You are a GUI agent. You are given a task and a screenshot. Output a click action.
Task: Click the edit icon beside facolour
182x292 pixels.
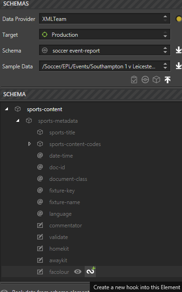[40, 272]
